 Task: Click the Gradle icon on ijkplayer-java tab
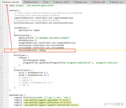75,2
